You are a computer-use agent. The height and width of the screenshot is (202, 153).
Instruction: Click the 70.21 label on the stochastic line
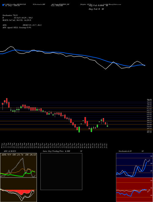(x=148, y=161)
